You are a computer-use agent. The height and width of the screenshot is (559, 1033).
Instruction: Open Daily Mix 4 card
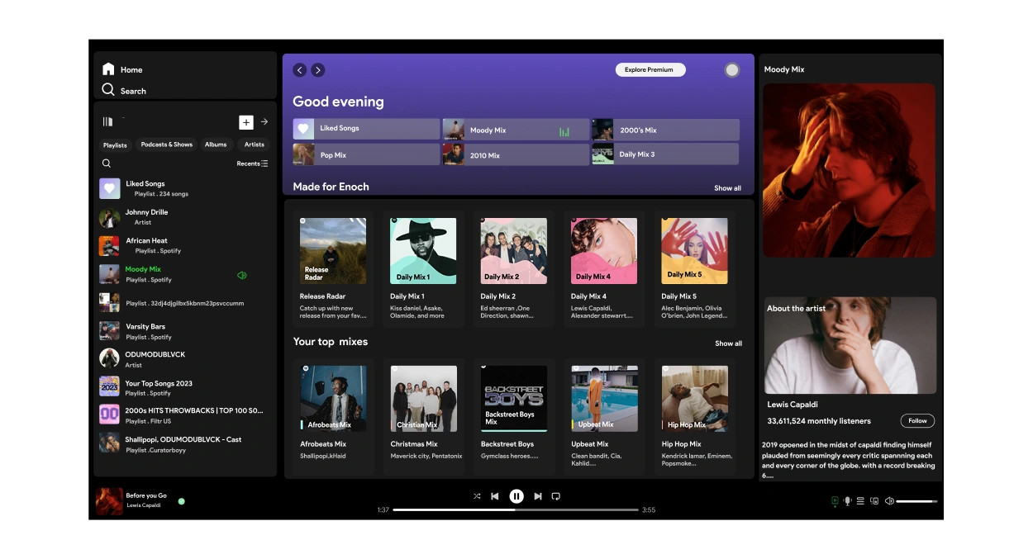(604, 268)
